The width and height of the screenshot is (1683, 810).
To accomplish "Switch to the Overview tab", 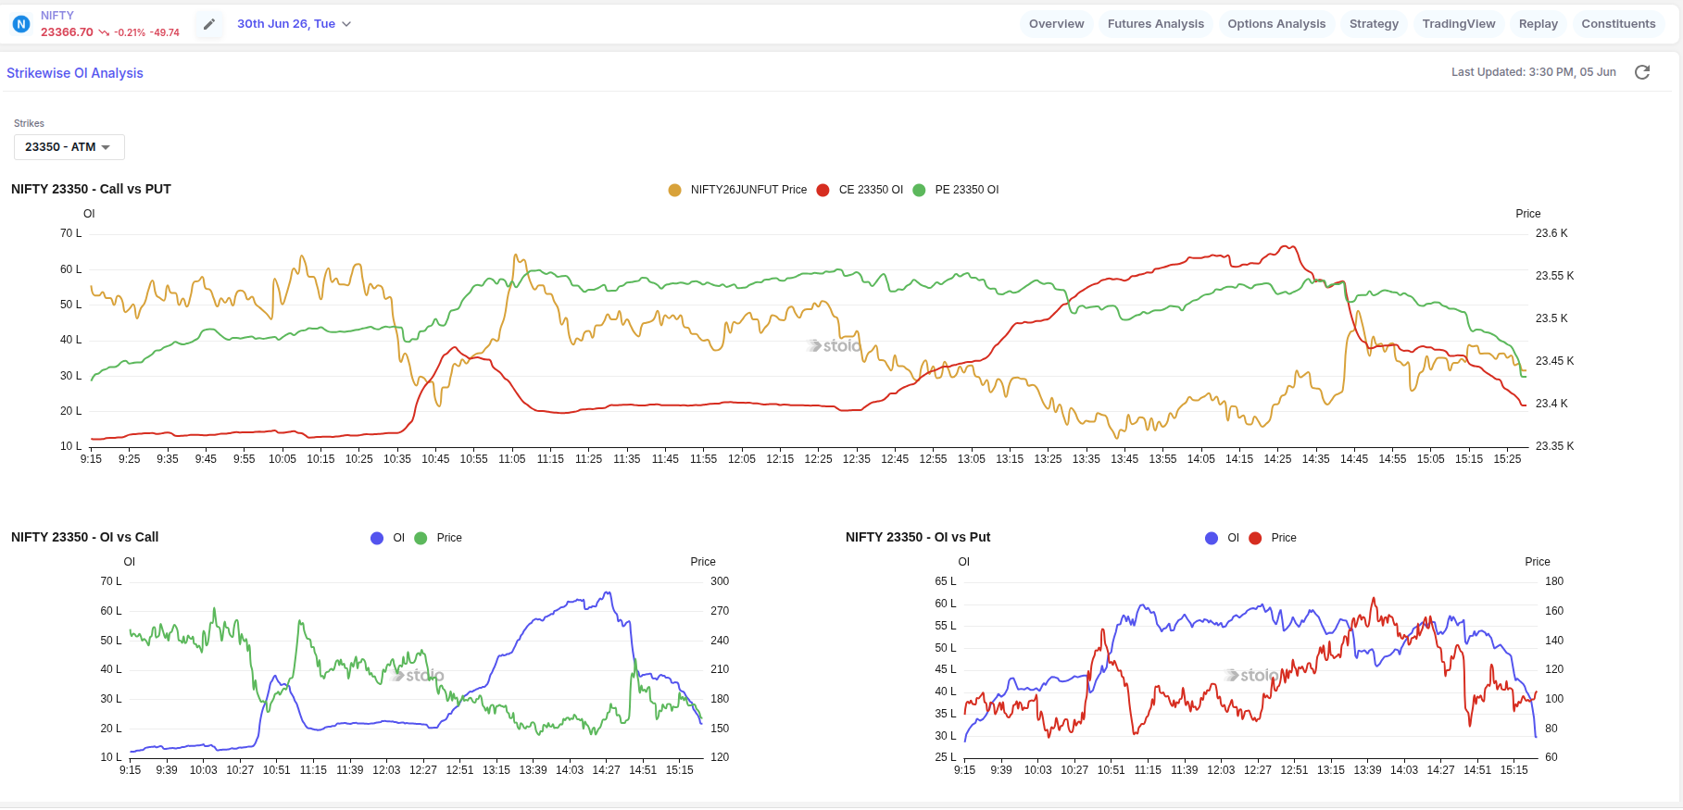I will pyautogui.click(x=1057, y=24).
